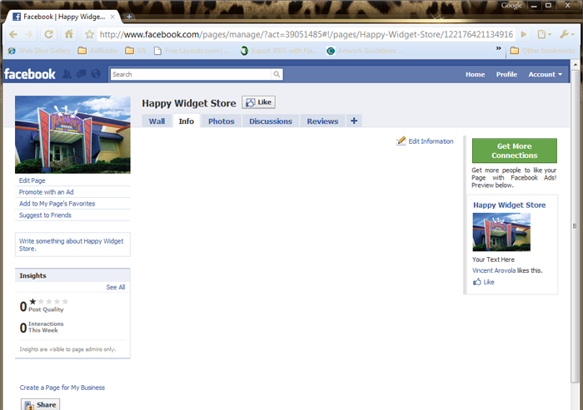Bookmark this page with star icon

pyautogui.click(x=89, y=35)
